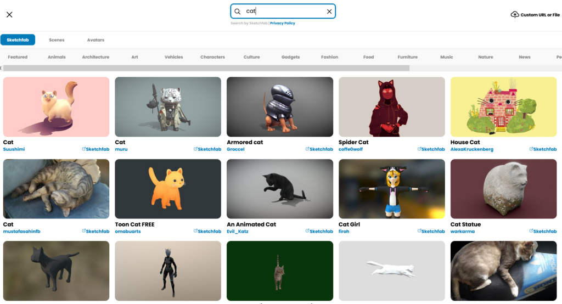This screenshot has height=304, width=562.
Task: Open Sketchfab external link under muru's Cat
Action: pyautogui.click(x=207, y=149)
